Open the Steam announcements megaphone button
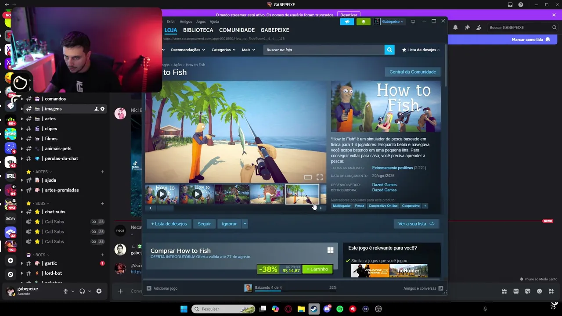The width and height of the screenshot is (562, 316). pyautogui.click(x=347, y=22)
